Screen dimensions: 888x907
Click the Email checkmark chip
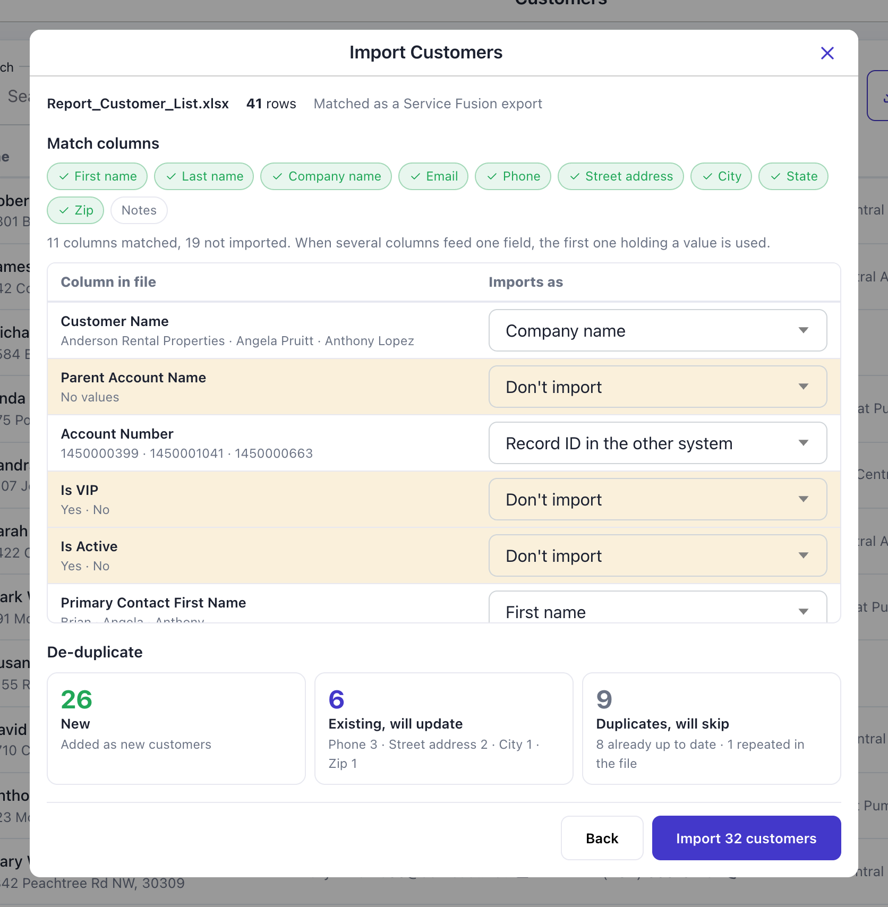click(x=433, y=176)
